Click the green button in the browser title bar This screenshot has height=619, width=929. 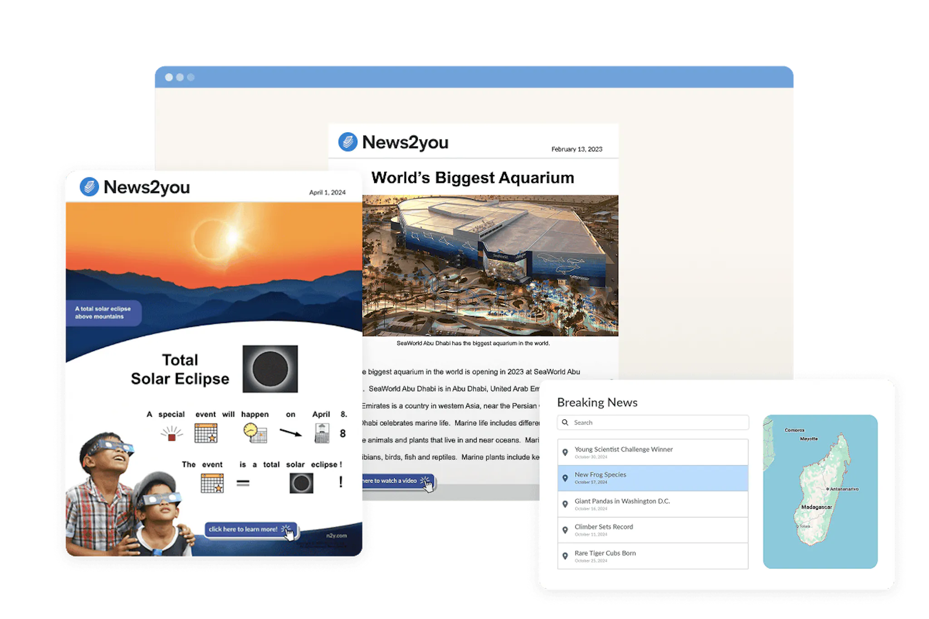[x=191, y=78]
